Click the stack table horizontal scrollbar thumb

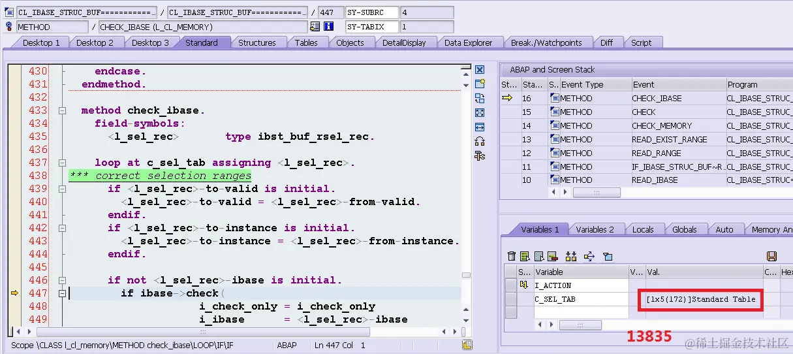pos(597,193)
